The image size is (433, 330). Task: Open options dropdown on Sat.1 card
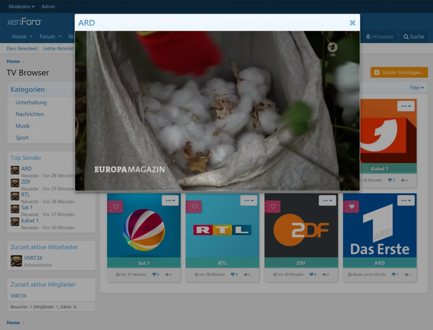click(x=170, y=200)
